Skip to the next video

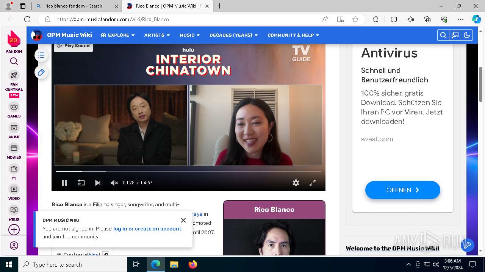click(x=98, y=183)
